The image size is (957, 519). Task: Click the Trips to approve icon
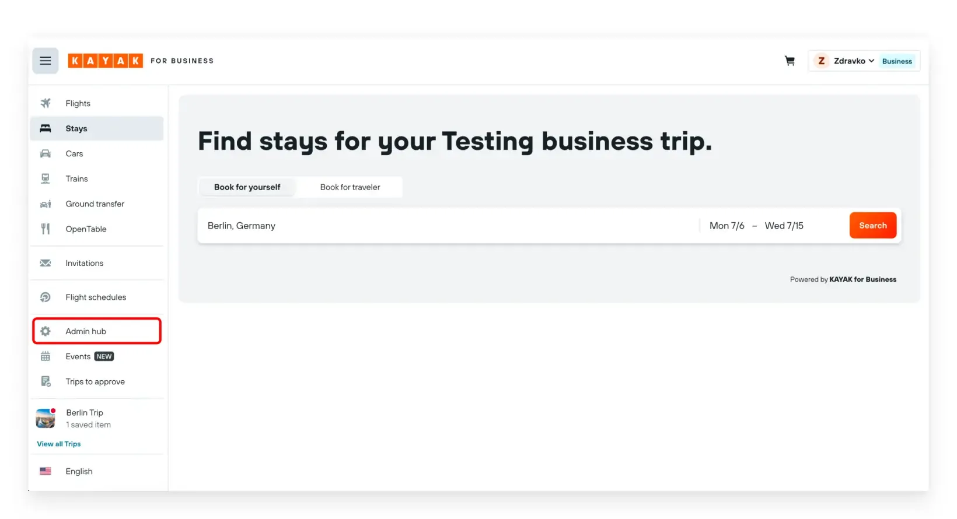coord(46,381)
